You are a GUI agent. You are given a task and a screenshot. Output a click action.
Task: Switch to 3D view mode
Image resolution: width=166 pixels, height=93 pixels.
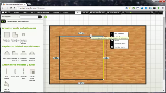pyautogui.click(x=85, y=12)
